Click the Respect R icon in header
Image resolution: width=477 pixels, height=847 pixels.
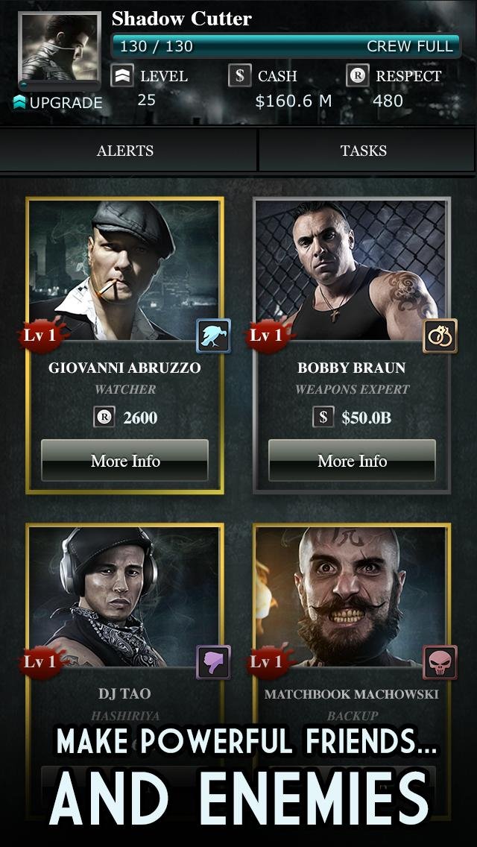357,75
